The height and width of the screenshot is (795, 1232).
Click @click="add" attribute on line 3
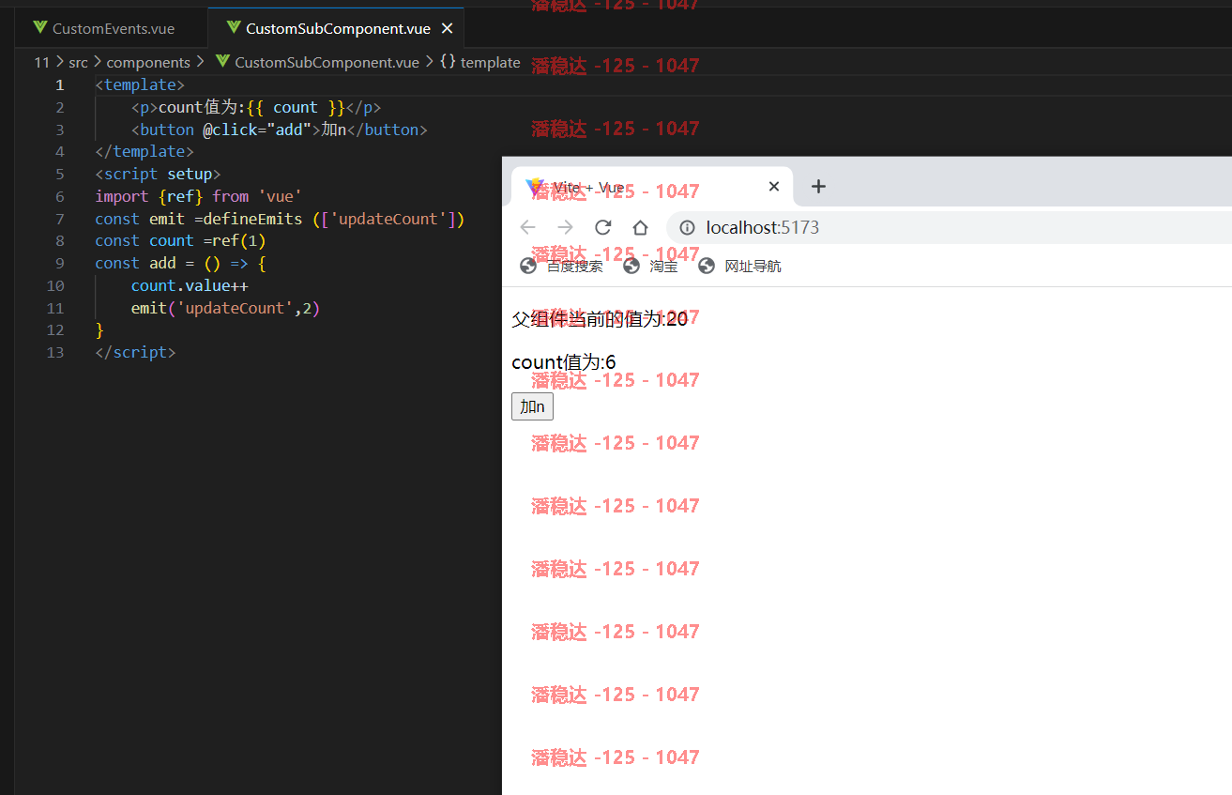(257, 130)
